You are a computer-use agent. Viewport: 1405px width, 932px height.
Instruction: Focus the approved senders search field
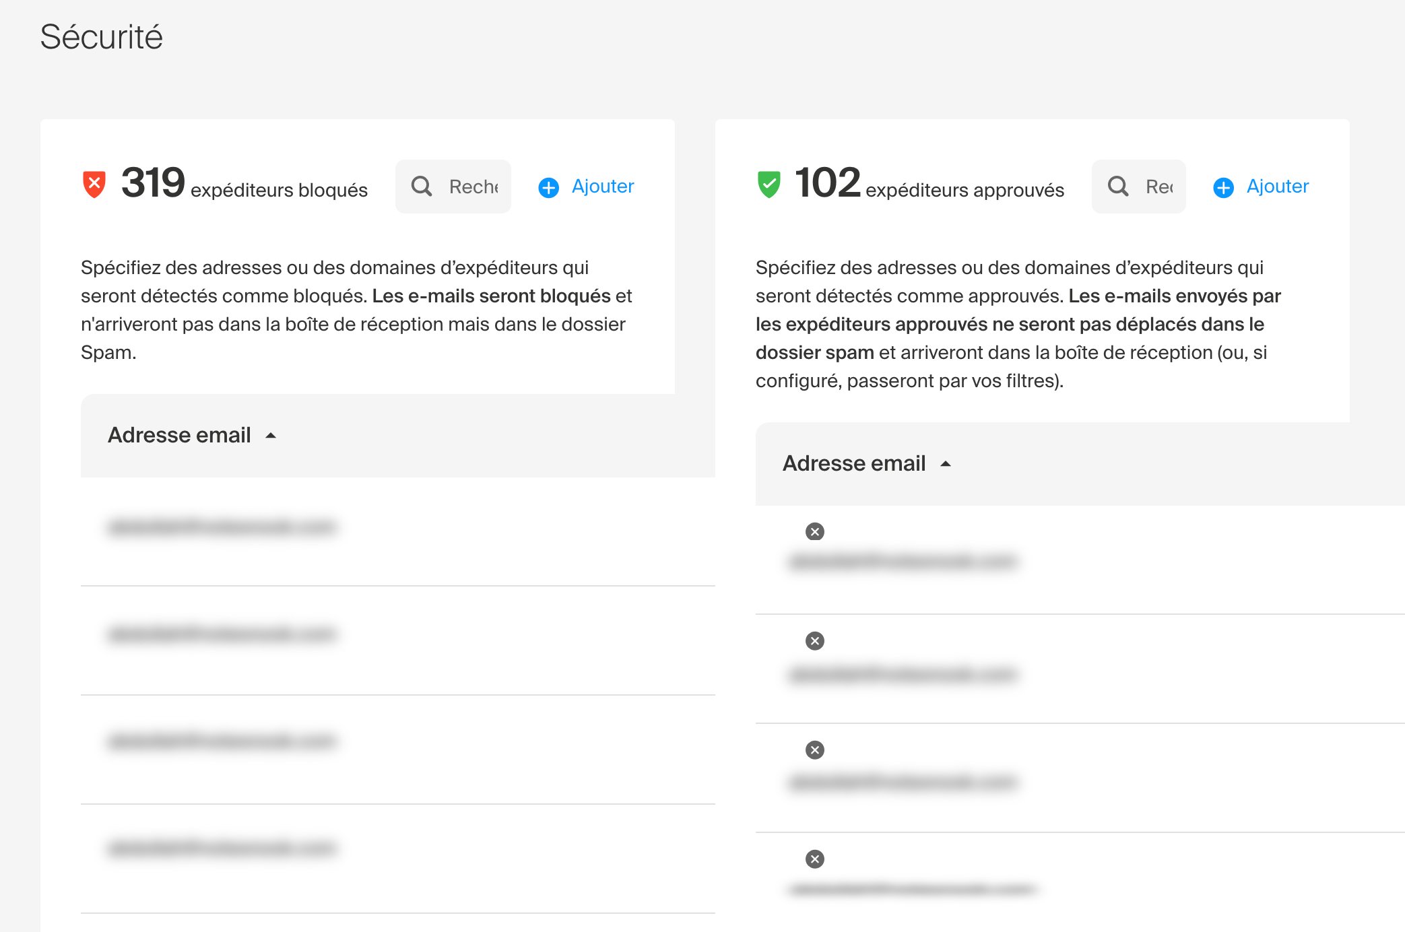click(x=1139, y=187)
